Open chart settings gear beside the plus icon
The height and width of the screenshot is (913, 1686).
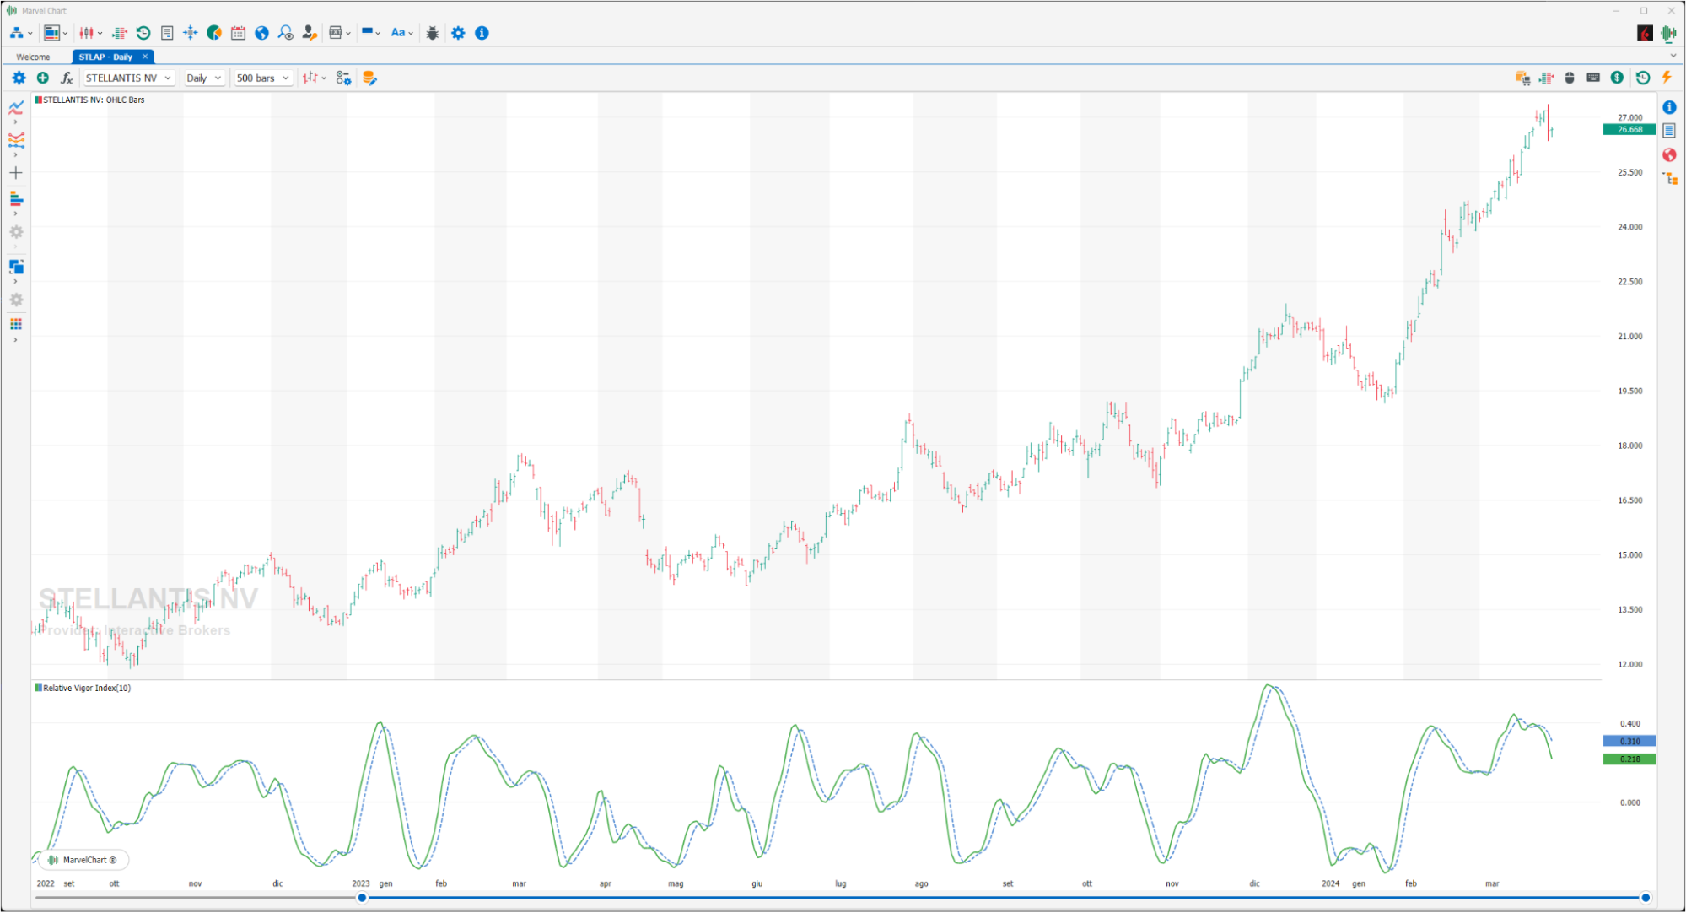click(19, 78)
